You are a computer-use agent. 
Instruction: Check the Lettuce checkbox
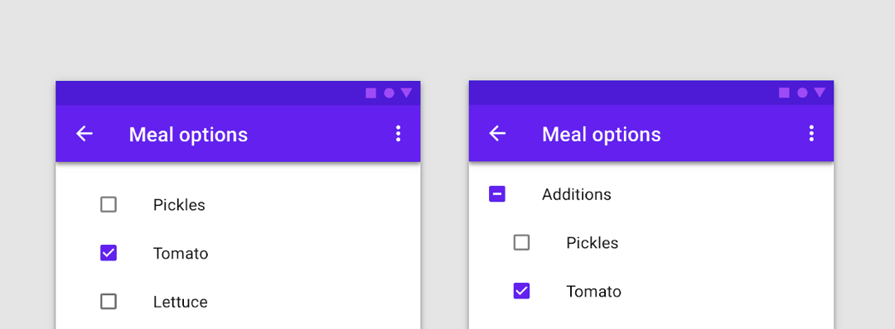click(109, 301)
